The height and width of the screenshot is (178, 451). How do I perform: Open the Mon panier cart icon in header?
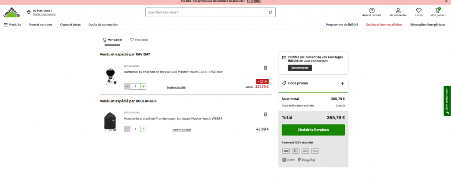tap(437, 11)
